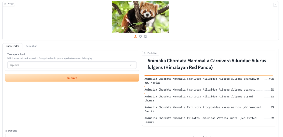Click the upload image icon

coord(135,37)
